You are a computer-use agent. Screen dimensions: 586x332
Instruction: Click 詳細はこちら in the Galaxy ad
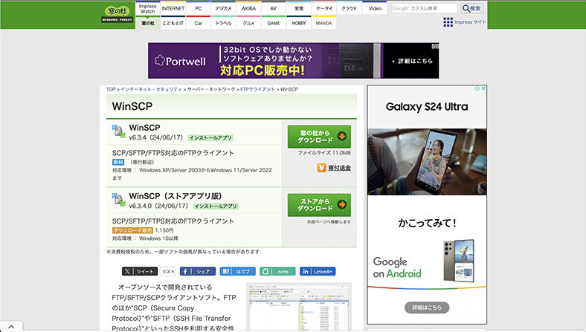pos(427,307)
